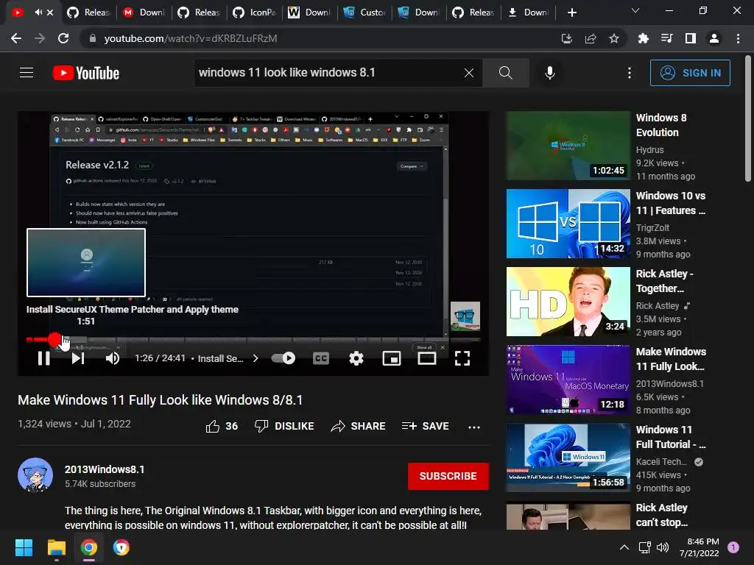Open the YouTube hamburger guide menu
The height and width of the screenshot is (565, 754).
(27, 73)
